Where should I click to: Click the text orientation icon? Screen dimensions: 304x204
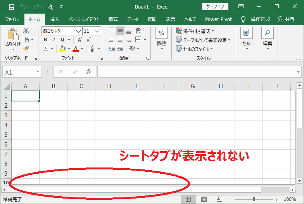point(132,49)
